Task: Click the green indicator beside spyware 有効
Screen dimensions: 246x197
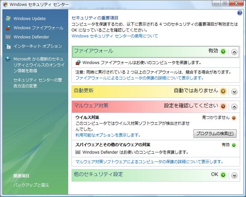Action: tap(234, 145)
